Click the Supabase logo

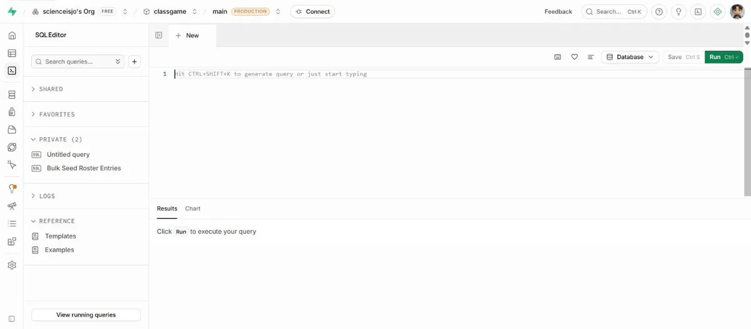click(12, 11)
